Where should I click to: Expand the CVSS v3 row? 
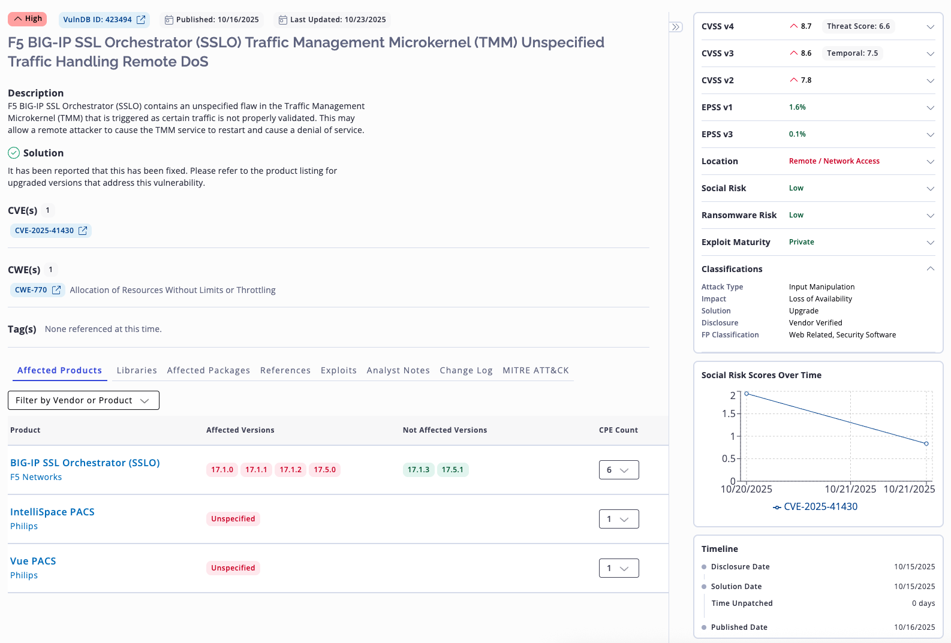tap(930, 53)
